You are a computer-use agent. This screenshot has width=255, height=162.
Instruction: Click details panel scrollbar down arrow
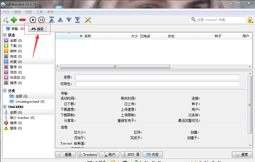[x=250, y=145]
